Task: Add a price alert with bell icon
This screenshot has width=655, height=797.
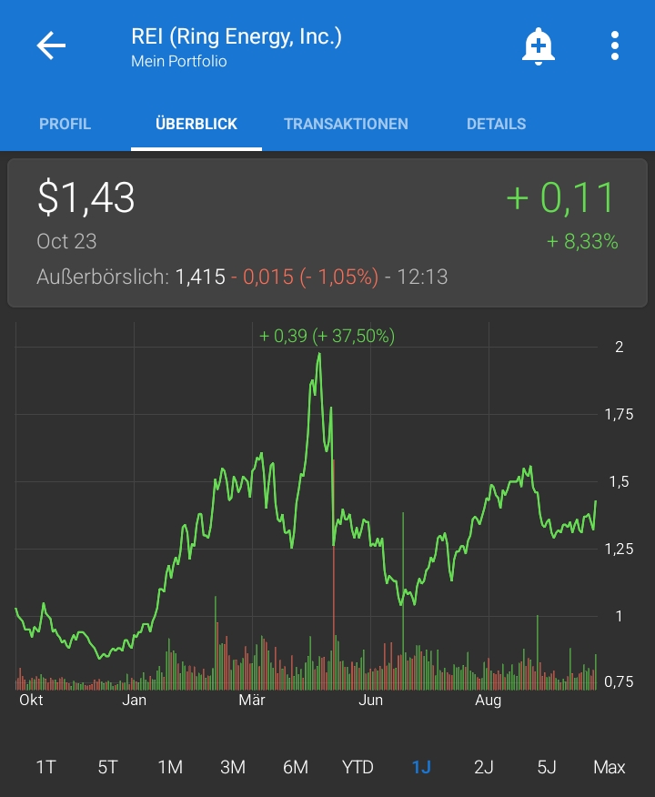Action: coord(539,46)
